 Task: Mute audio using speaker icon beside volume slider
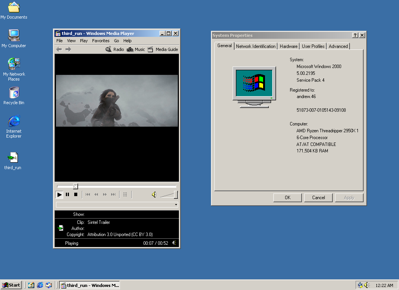click(154, 195)
